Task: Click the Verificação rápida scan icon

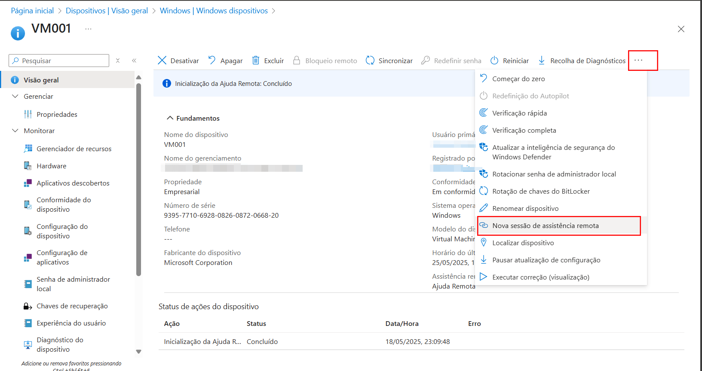Action: coord(484,113)
